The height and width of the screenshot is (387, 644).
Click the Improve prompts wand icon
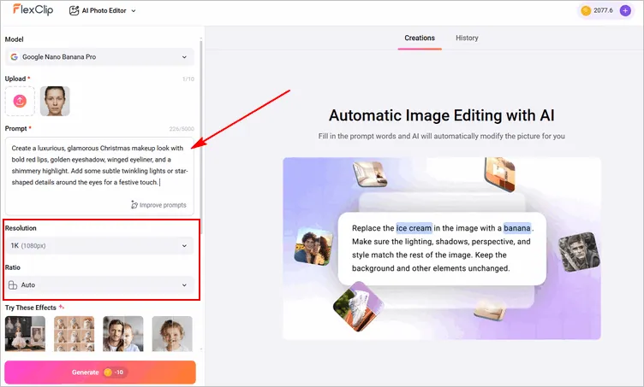(134, 205)
